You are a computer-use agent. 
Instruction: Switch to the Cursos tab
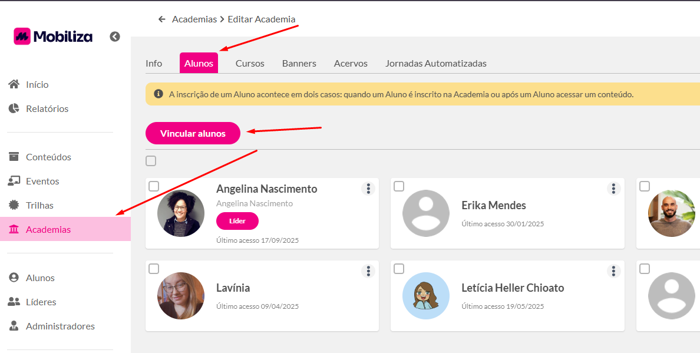coord(250,63)
